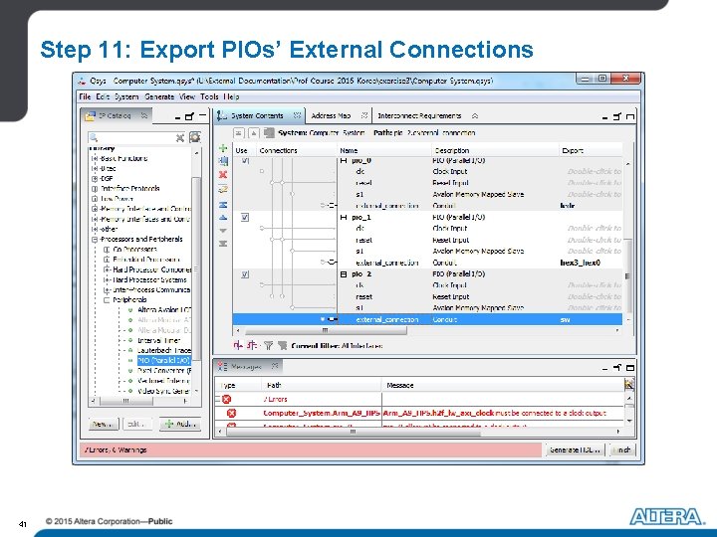Click the System Contents horizontal scrollbar
The image size is (717, 537).
(x=325, y=330)
